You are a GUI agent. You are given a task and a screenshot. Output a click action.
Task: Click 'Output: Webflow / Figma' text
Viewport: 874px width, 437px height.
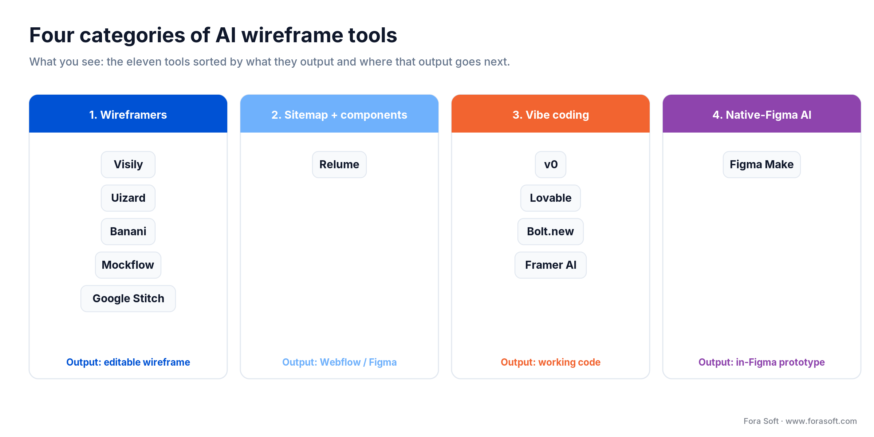point(339,362)
